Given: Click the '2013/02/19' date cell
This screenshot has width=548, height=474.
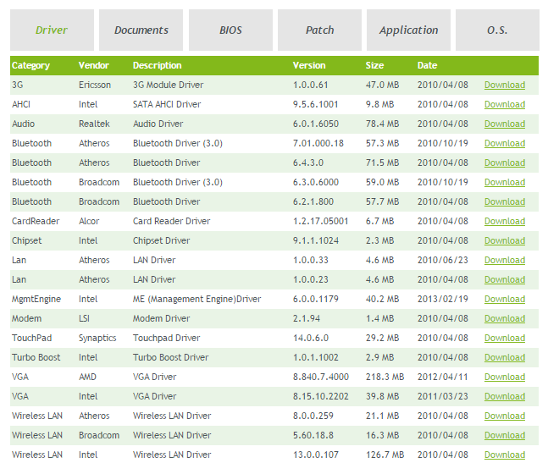Looking at the screenshot, I should (x=442, y=300).
